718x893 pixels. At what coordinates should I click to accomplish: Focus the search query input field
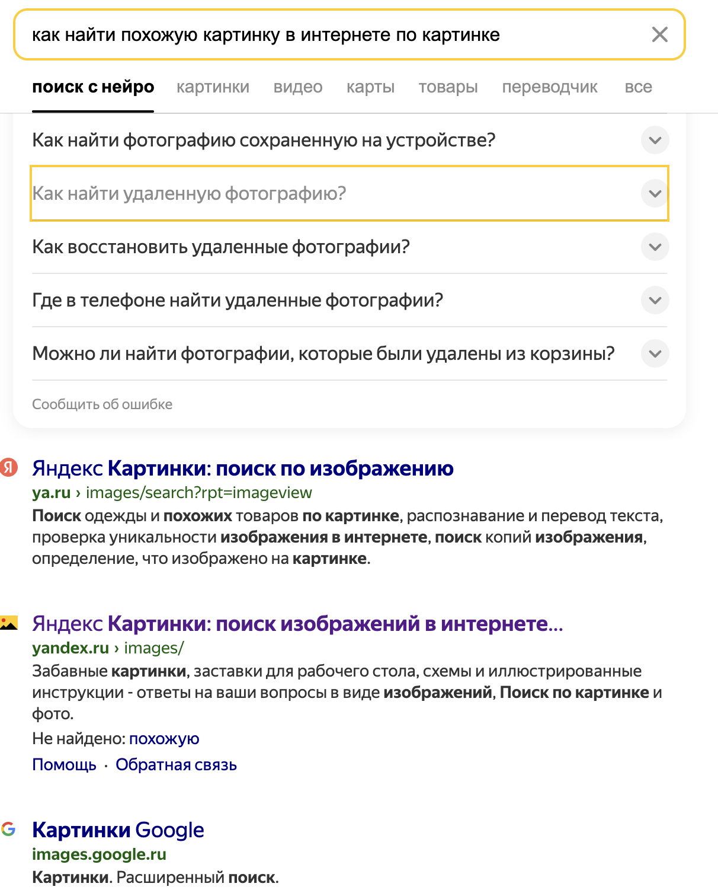(332, 35)
